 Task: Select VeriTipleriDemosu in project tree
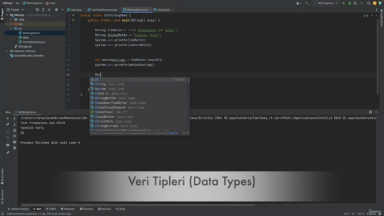(x=34, y=42)
